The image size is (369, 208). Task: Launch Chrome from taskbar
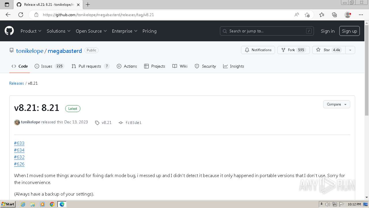pyautogui.click(x=52, y=204)
